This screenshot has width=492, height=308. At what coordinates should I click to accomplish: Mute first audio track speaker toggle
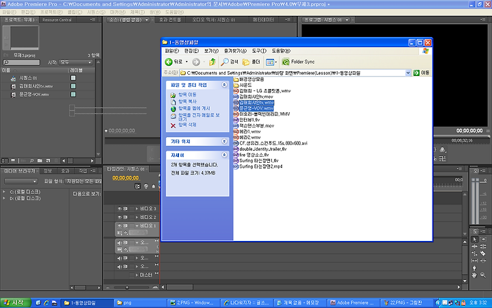coord(120,243)
